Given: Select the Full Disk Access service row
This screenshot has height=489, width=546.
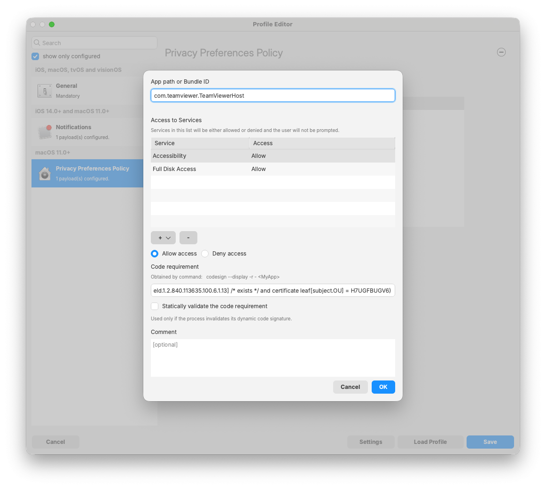Looking at the screenshot, I should (273, 169).
